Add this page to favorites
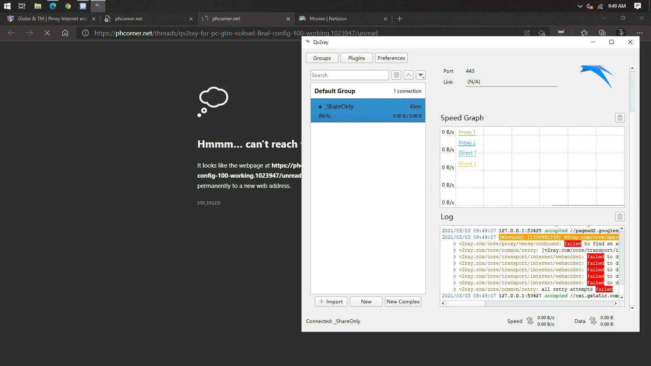The image size is (651, 366). coord(542,33)
